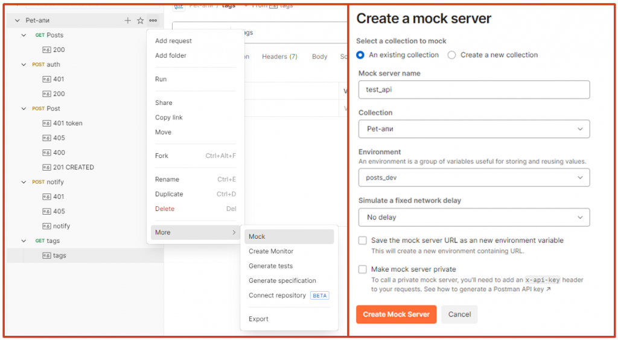Select the 'An existing collection' radio option
The image size is (618, 340).
click(x=361, y=55)
